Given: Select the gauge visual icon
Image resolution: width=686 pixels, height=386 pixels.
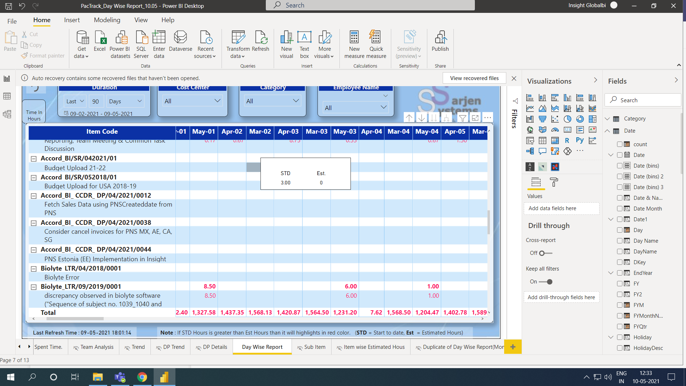Looking at the screenshot, I should coord(555,130).
